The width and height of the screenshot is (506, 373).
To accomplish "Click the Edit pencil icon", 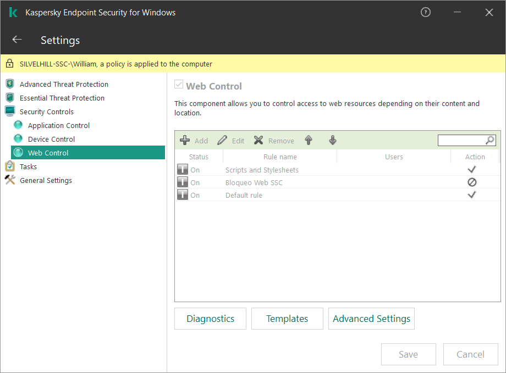I will [x=222, y=141].
